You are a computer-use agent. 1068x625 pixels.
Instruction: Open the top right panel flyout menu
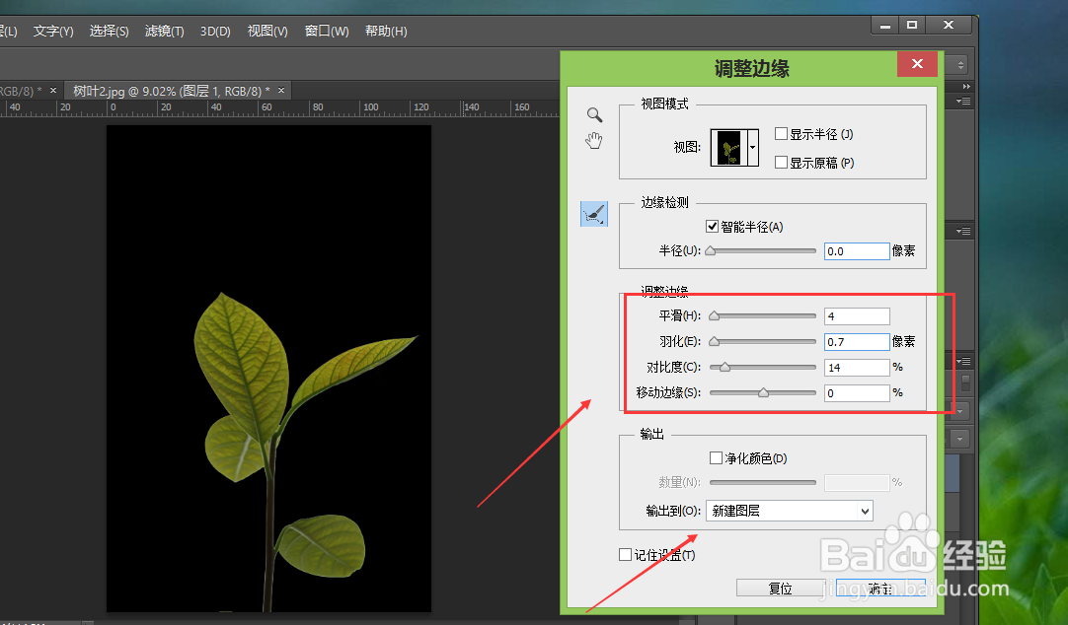963,102
